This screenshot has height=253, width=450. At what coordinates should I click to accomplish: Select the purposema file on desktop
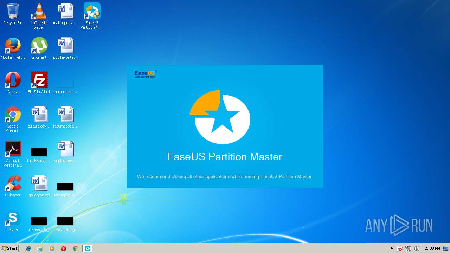65,83
